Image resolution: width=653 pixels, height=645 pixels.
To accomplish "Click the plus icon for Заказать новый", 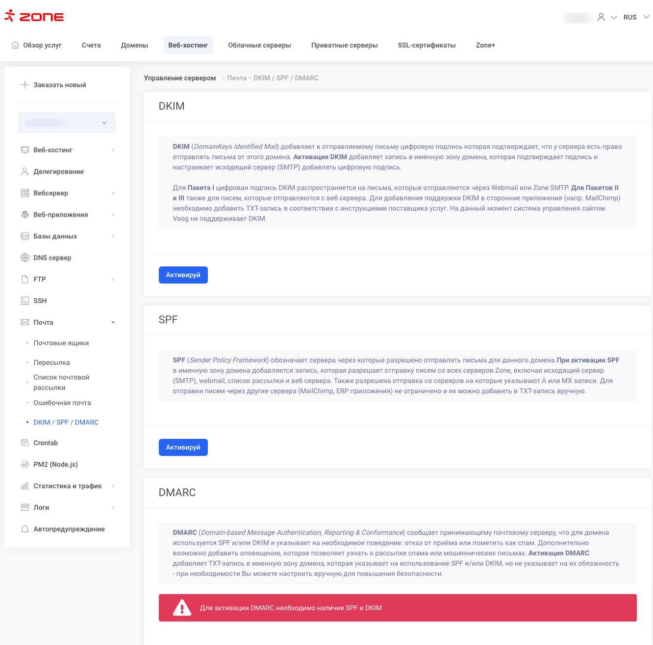I will click(25, 85).
